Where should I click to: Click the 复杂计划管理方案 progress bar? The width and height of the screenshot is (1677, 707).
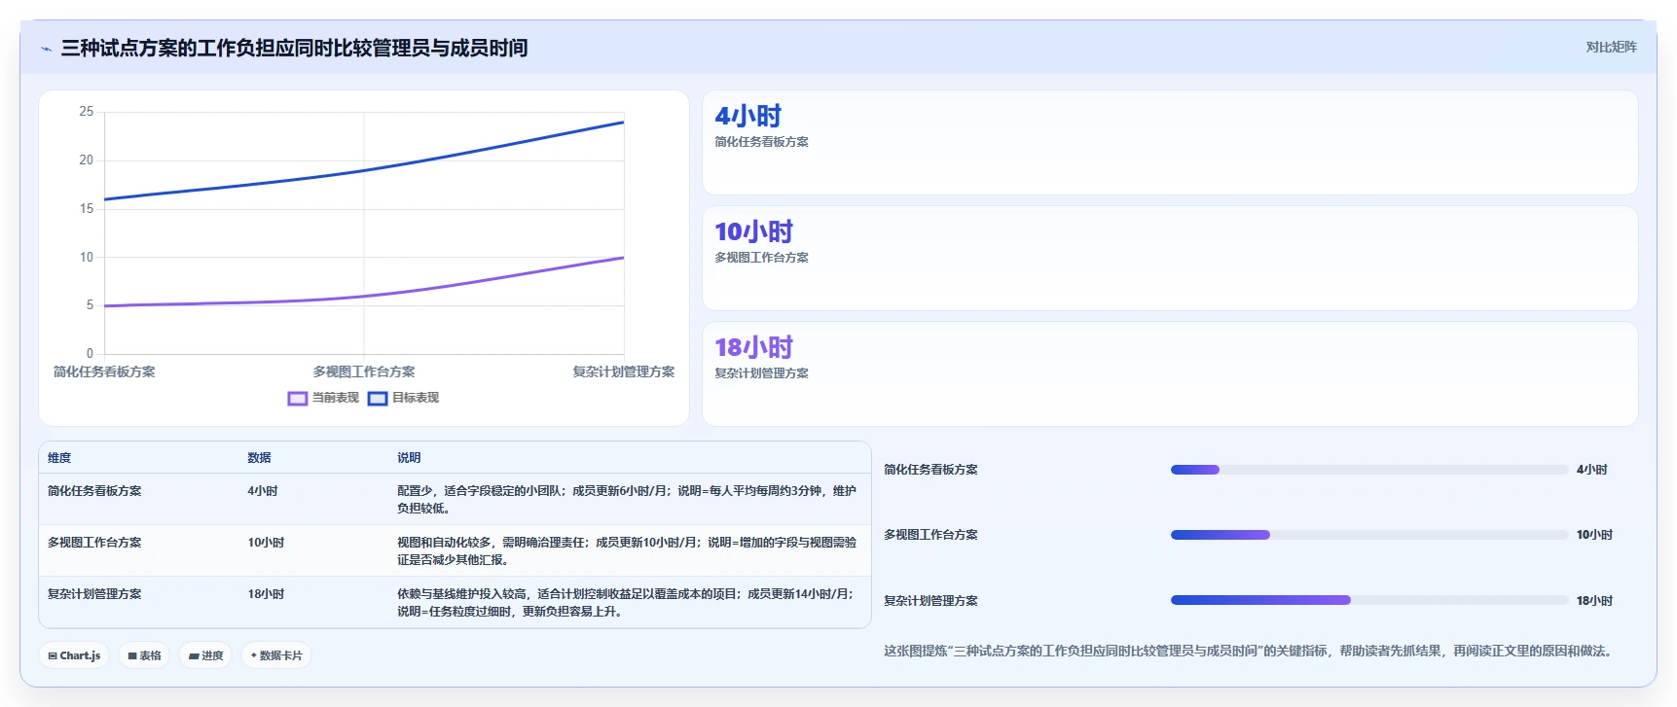pyautogui.click(x=1369, y=600)
